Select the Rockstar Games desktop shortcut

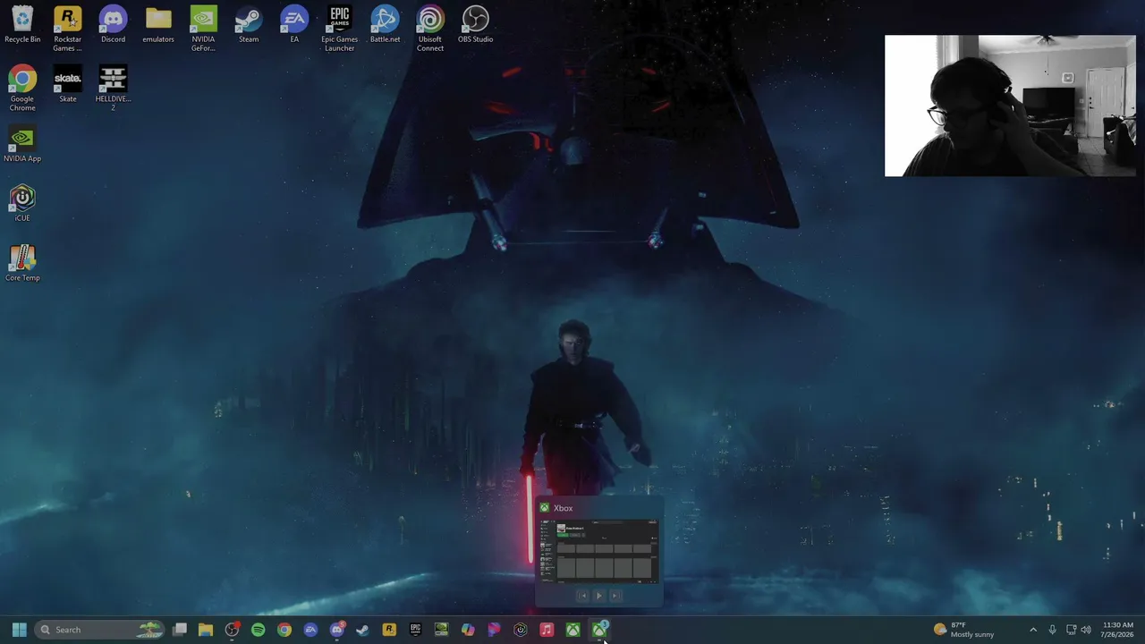coord(68,30)
